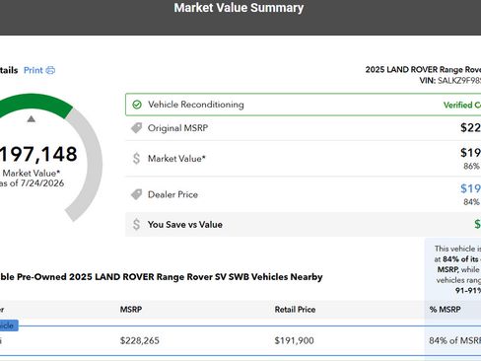
Task: Click the 84% of MSRP cell
Action: [x=455, y=340]
